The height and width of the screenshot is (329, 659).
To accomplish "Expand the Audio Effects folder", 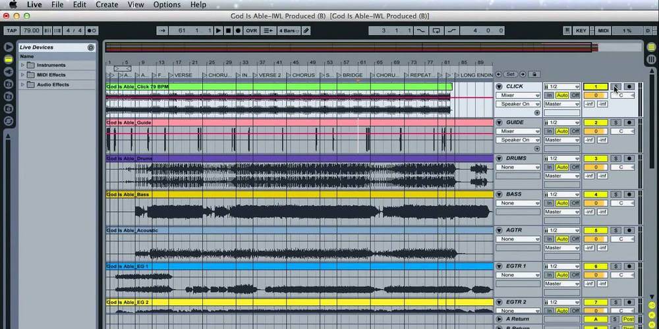I will click(x=22, y=84).
